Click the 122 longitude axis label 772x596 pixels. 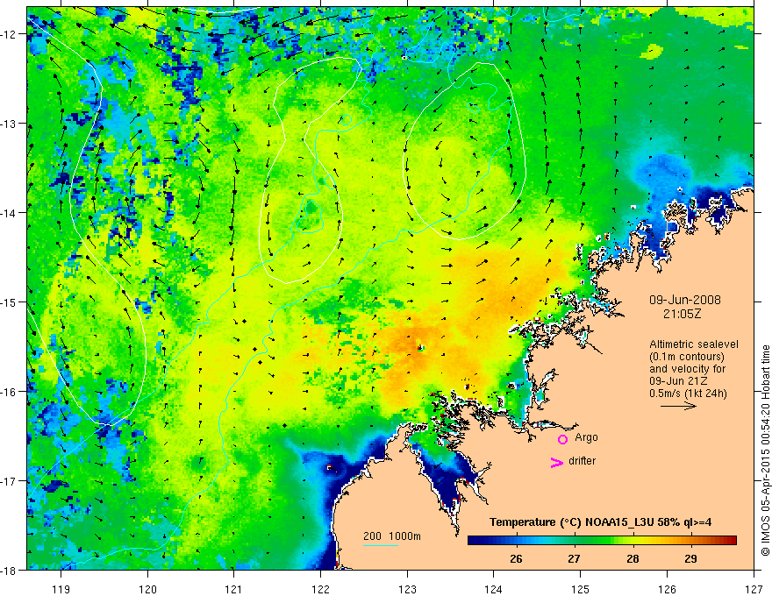320,589
